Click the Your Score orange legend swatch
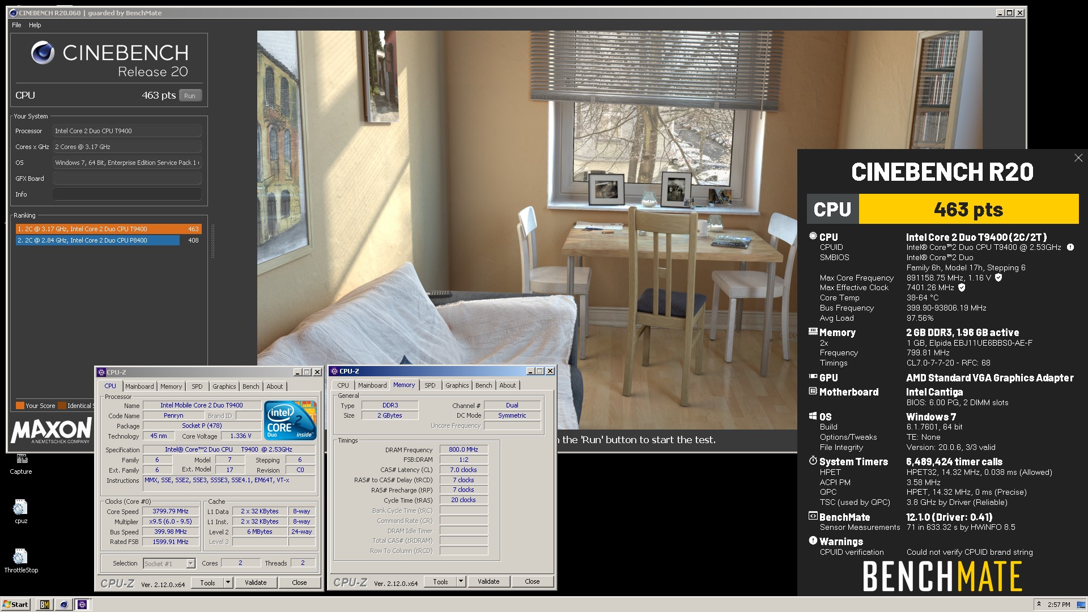 click(20, 406)
